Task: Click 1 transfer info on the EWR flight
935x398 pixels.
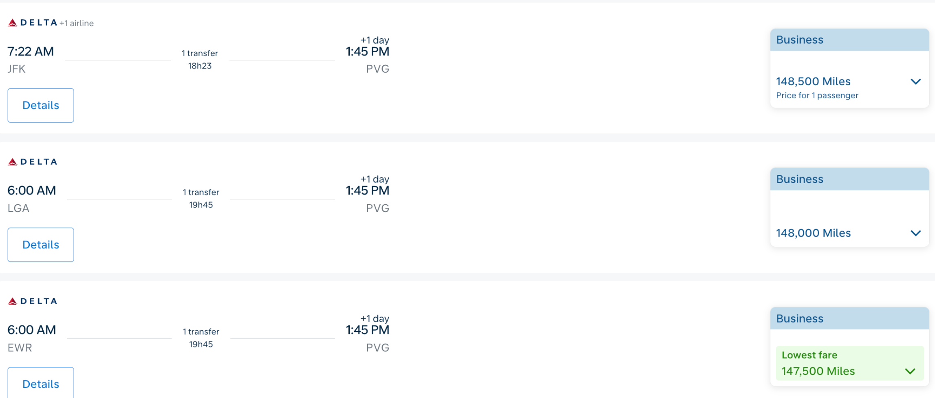Action: tap(201, 338)
